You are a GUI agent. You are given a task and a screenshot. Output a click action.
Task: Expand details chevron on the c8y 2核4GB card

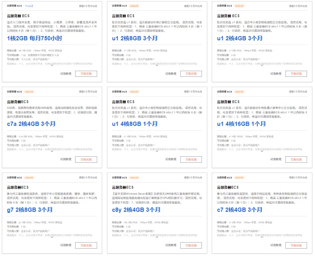[x=157, y=237]
